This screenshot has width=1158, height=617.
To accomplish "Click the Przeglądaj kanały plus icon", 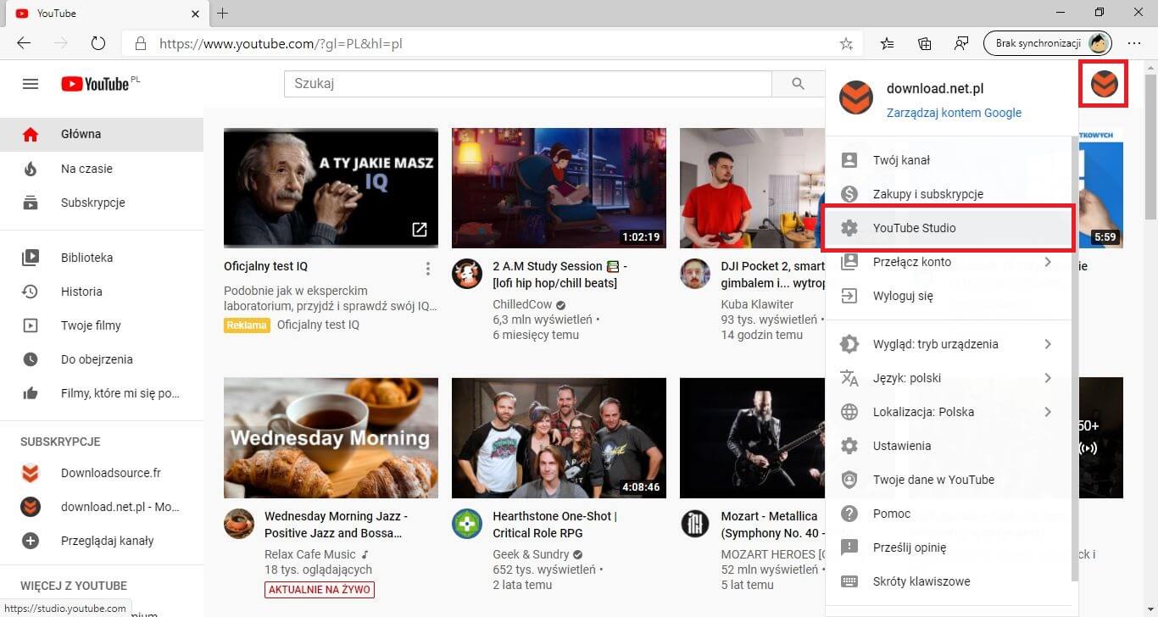I will 31,541.
